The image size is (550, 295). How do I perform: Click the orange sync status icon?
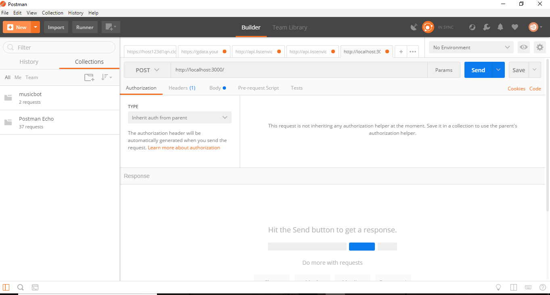click(428, 27)
